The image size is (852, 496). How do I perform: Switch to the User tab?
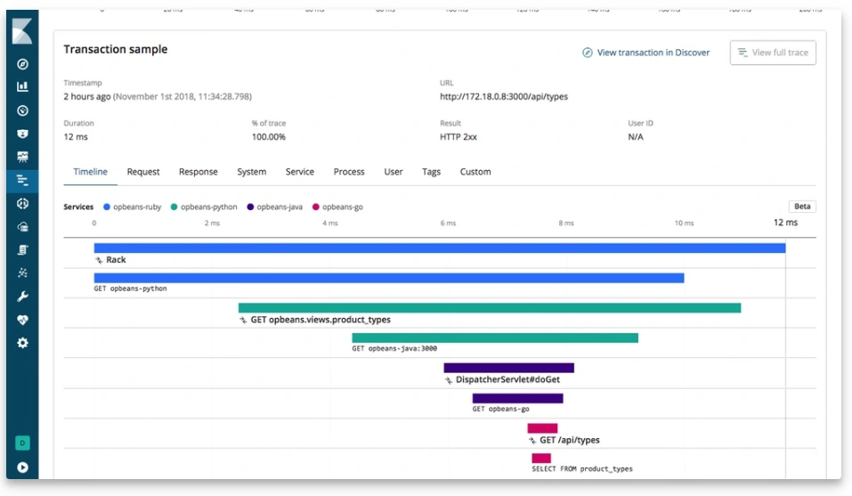click(x=394, y=172)
